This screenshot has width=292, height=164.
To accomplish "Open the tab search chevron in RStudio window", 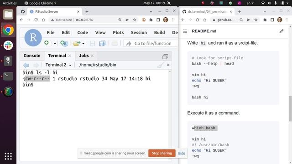I will pyautogui.click(x=151, y=11).
